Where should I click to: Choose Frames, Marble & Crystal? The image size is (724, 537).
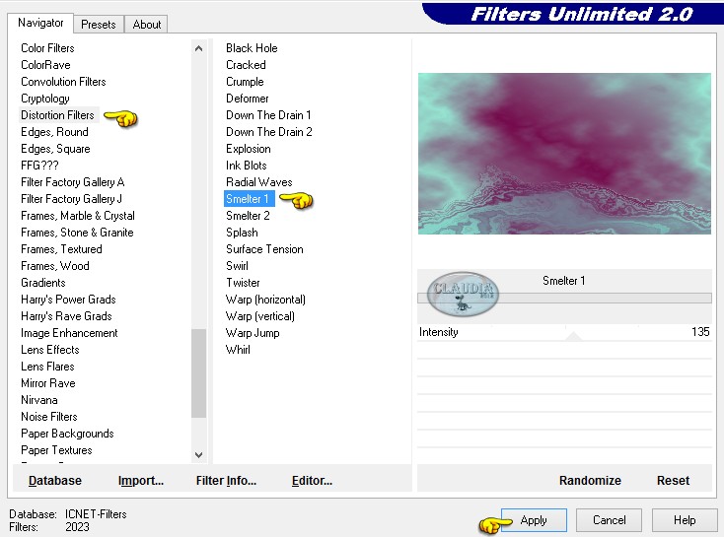tap(78, 216)
